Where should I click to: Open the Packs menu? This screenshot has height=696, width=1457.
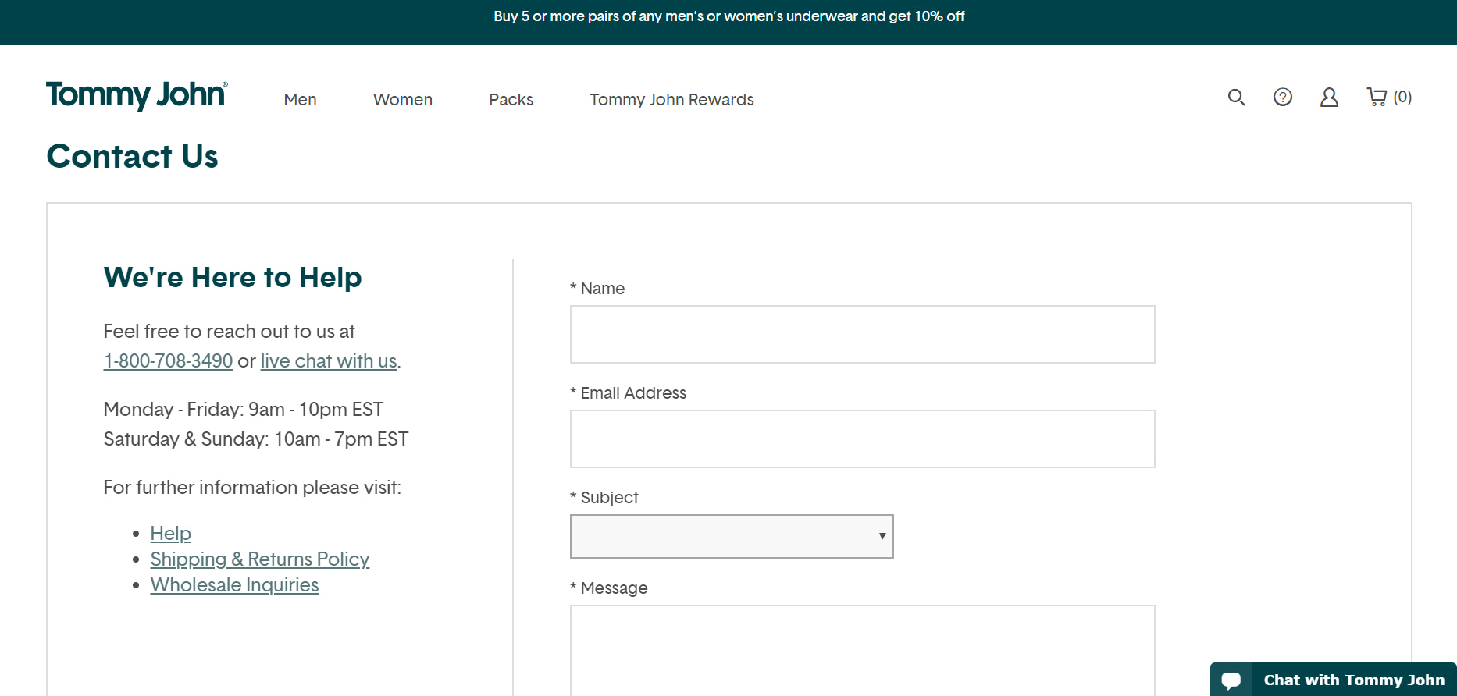[511, 100]
